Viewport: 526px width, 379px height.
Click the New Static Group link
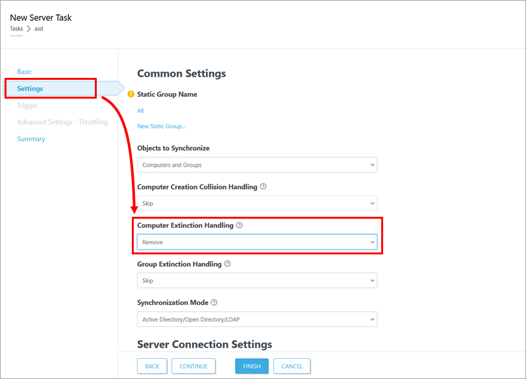point(161,126)
